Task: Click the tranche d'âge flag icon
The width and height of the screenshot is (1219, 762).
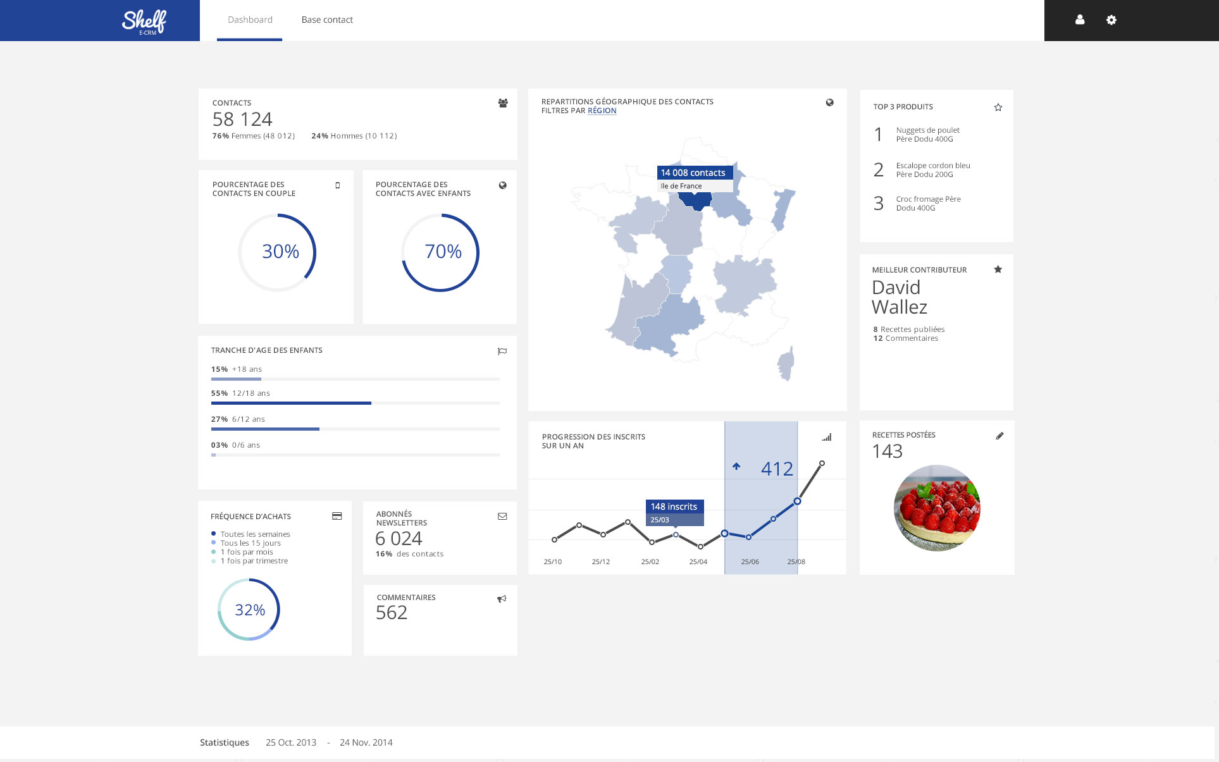Action: [x=502, y=350]
